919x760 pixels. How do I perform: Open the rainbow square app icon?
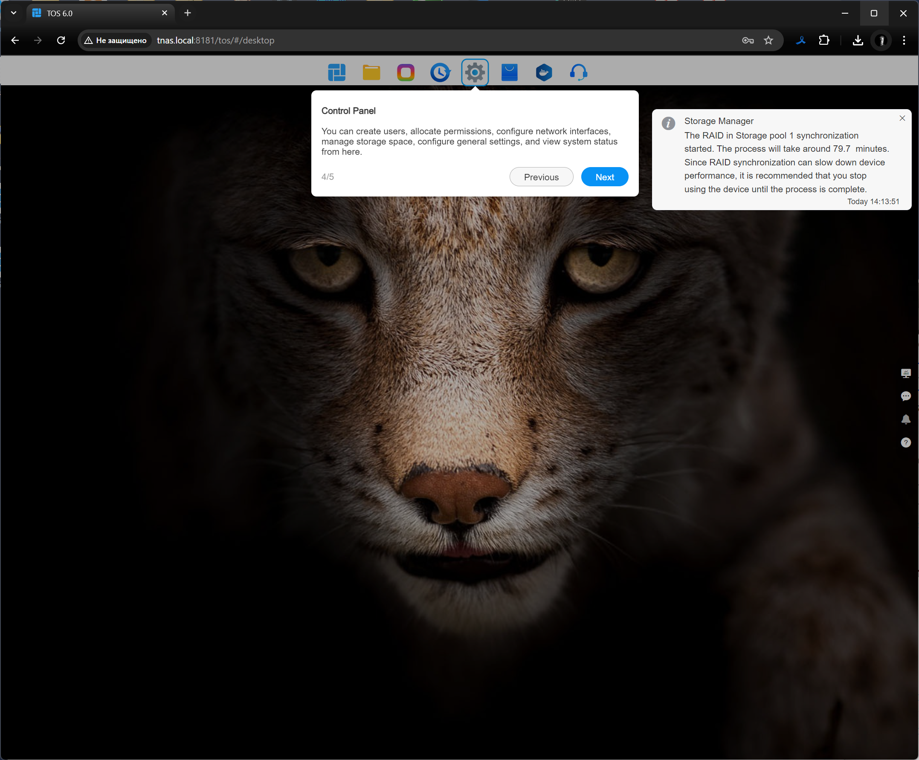pos(406,72)
